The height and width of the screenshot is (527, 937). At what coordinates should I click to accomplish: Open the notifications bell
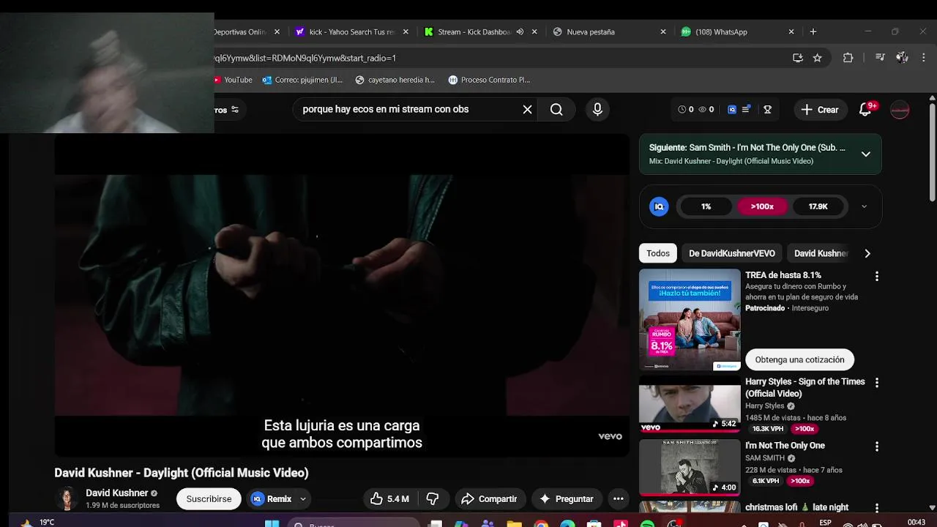pos(867,109)
